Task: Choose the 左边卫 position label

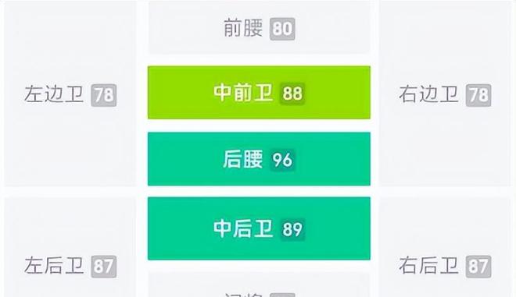Action: point(54,94)
